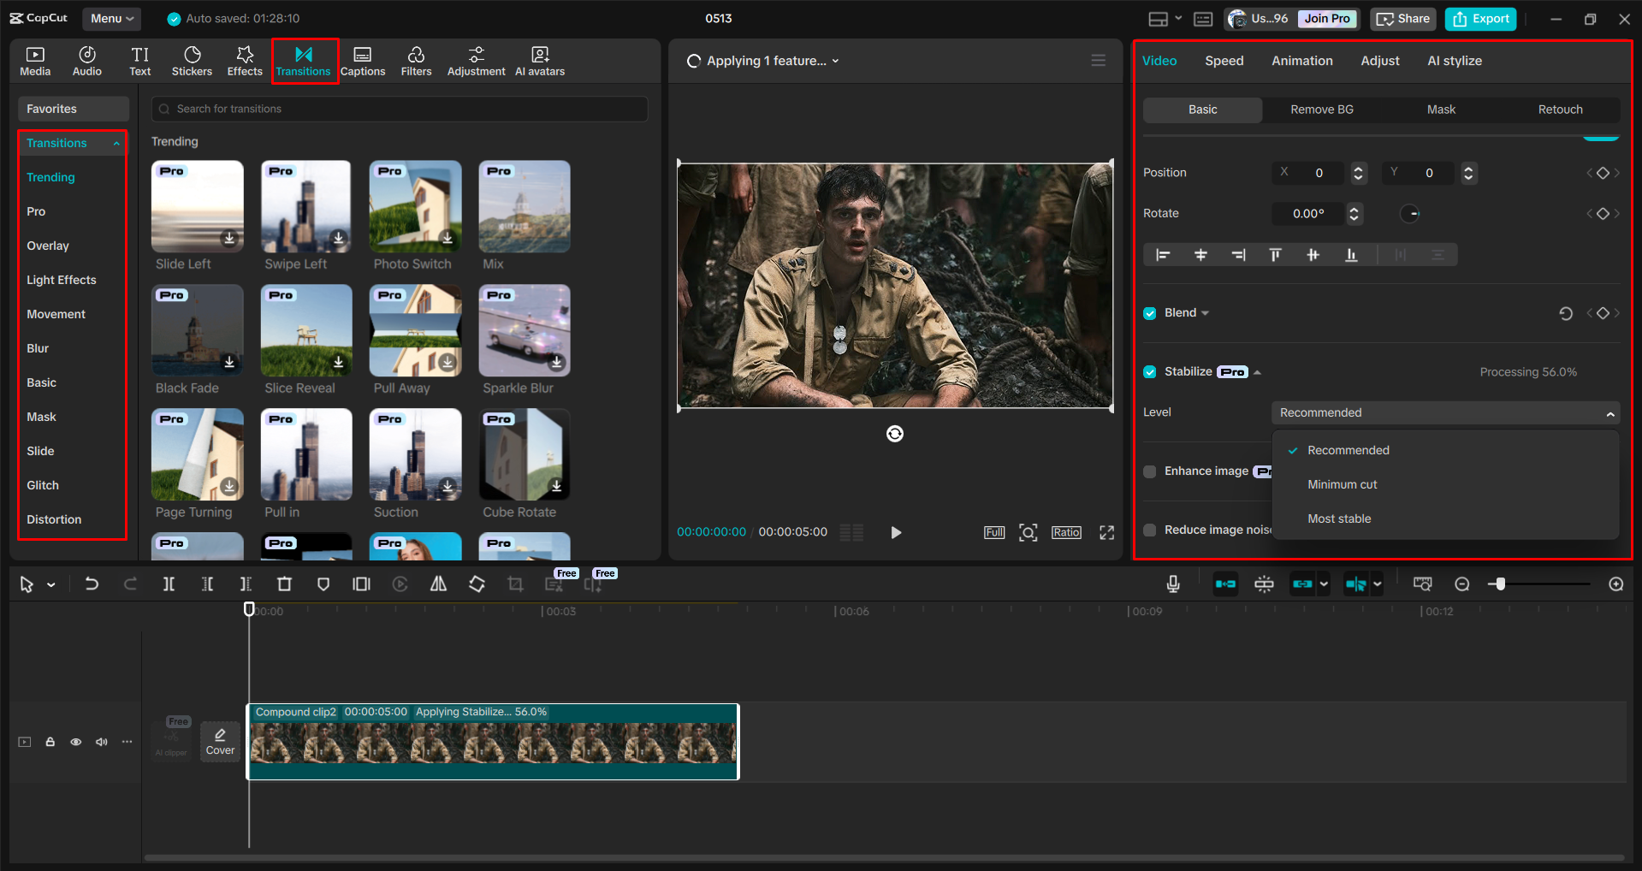The height and width of the screenshot is (871, 1642).
Task: Select the Audio tool
Action: pos(86,60)
